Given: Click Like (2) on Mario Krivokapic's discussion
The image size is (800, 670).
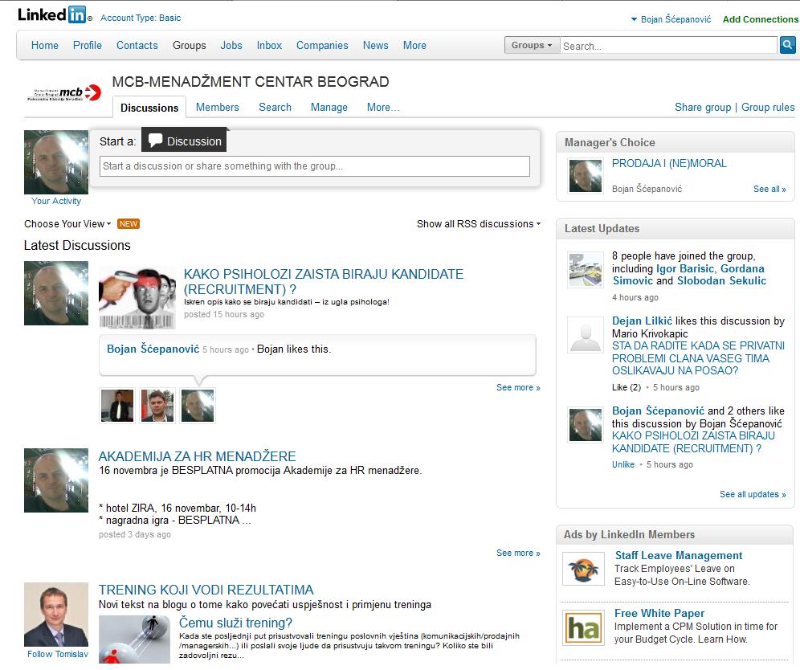Looking at the screenshot, I should pos(626,387).
